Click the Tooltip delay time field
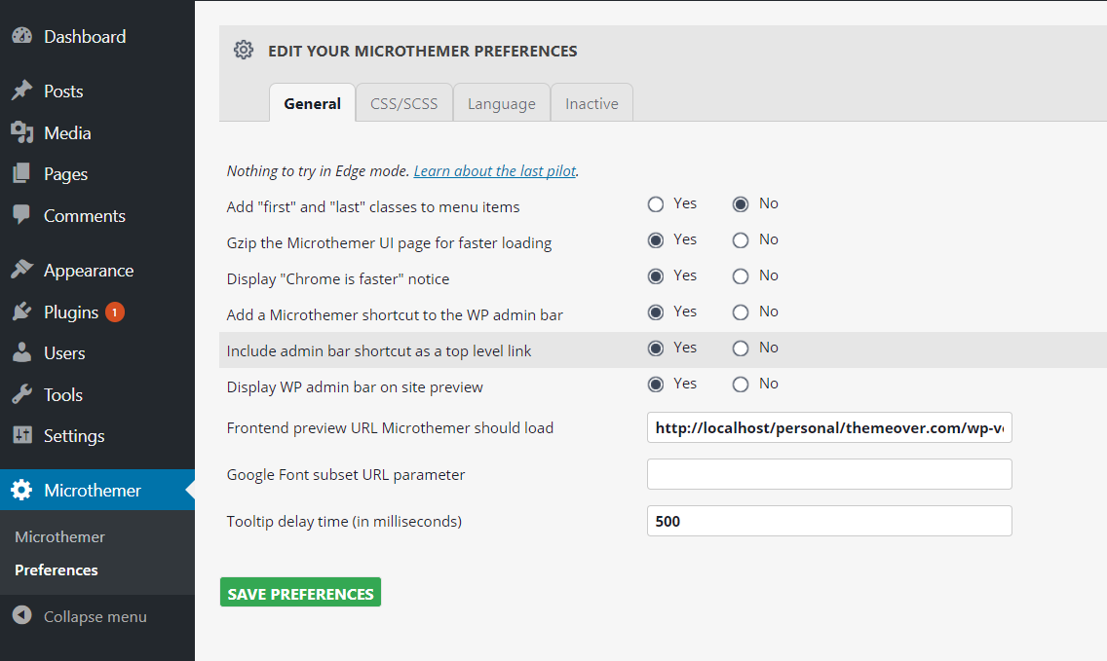Image resolution: width=1107 pixels, height=661 pixels. click(828, 521)
